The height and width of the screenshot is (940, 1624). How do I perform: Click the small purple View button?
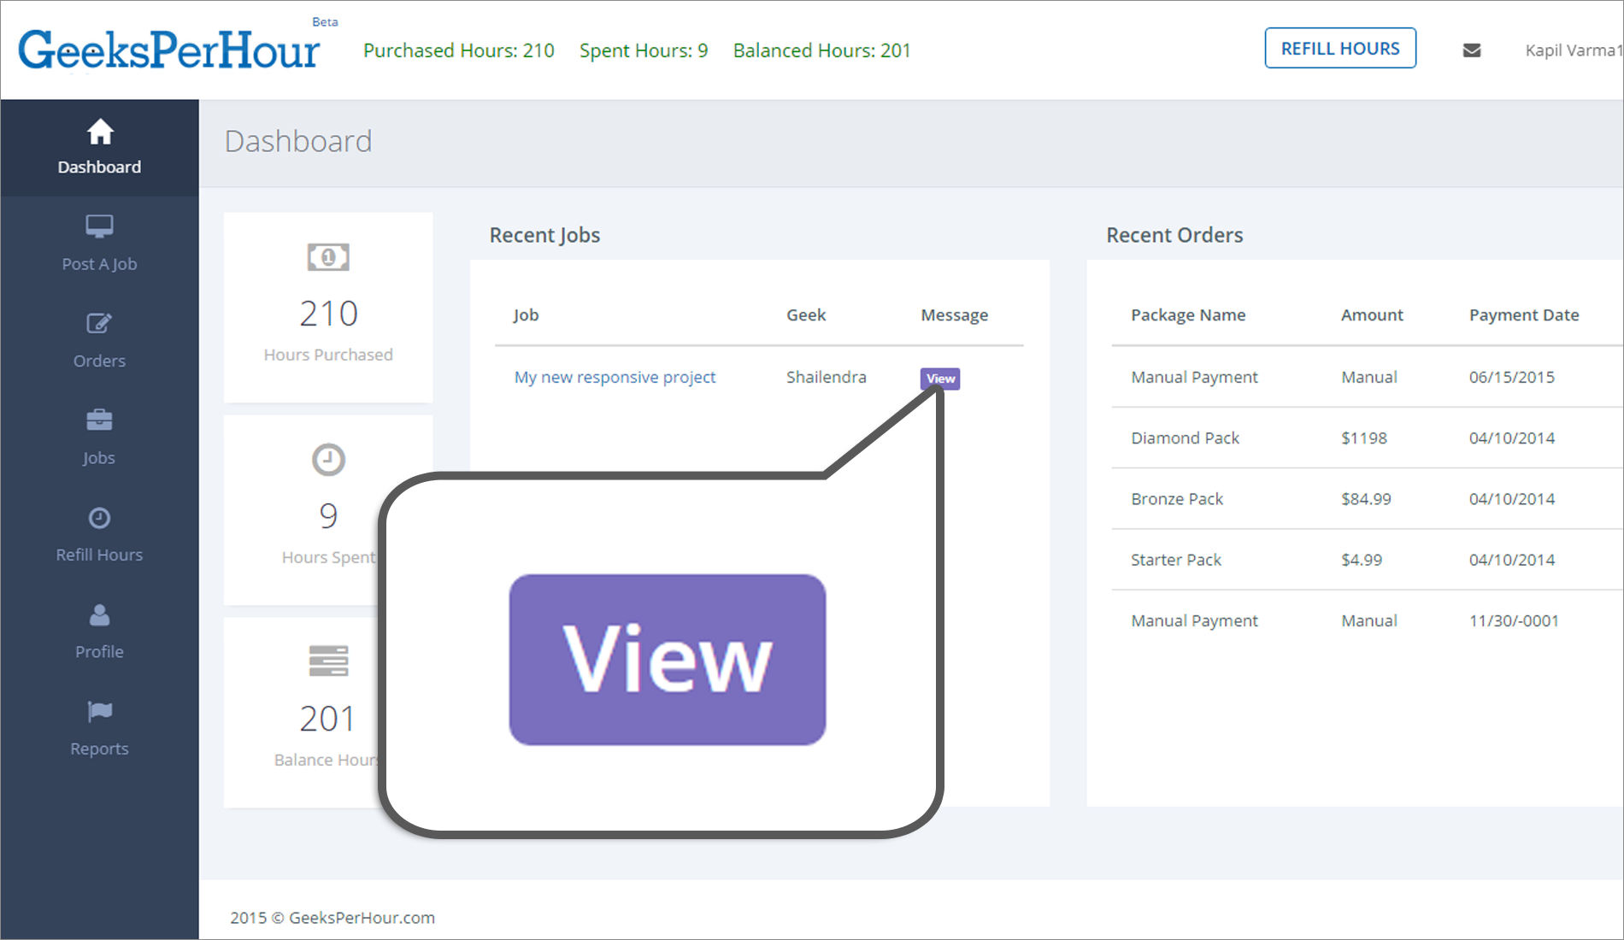[x=940, y=379]
